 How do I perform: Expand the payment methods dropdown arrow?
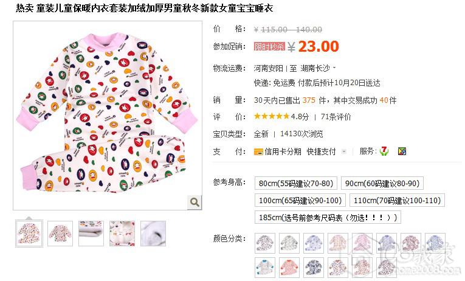343,151
